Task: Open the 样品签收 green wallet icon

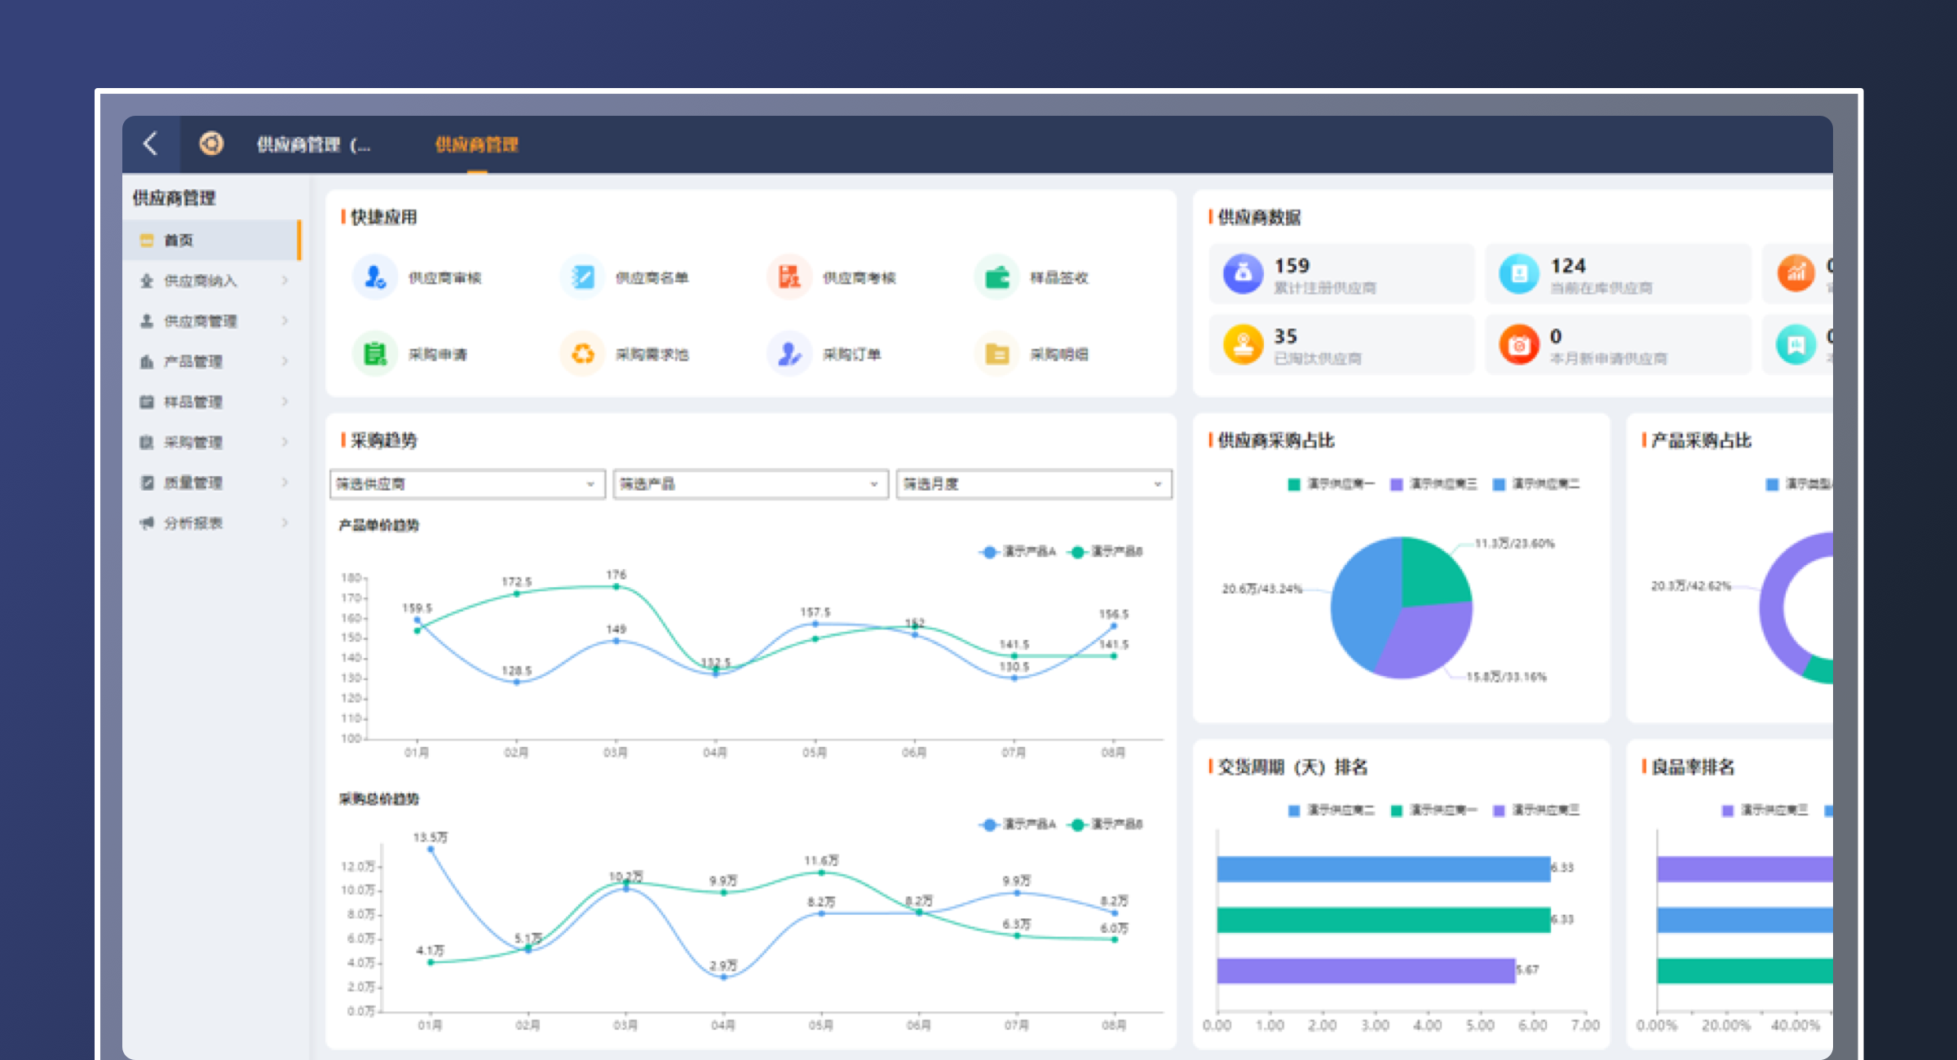Action: [996, 277]
